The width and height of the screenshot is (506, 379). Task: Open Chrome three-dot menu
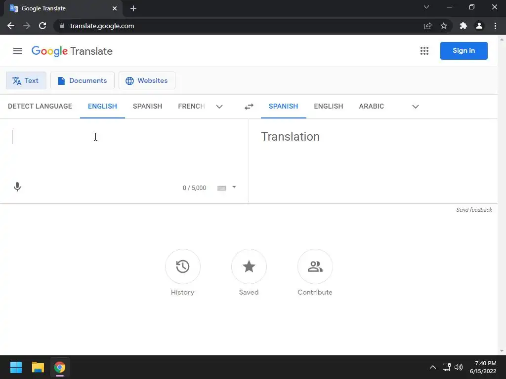pos(495,26)
